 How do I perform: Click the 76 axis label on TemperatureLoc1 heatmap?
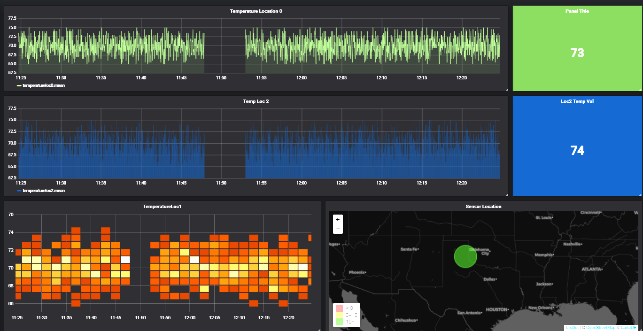point(11,215)
